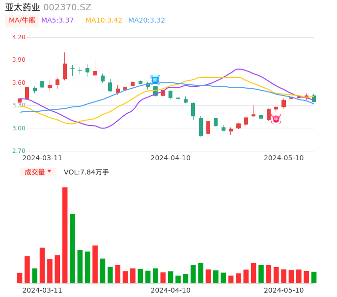
Task: Open the 成交量 indicator dropdown
Action: pyautogui.click(x=38, y=172)
